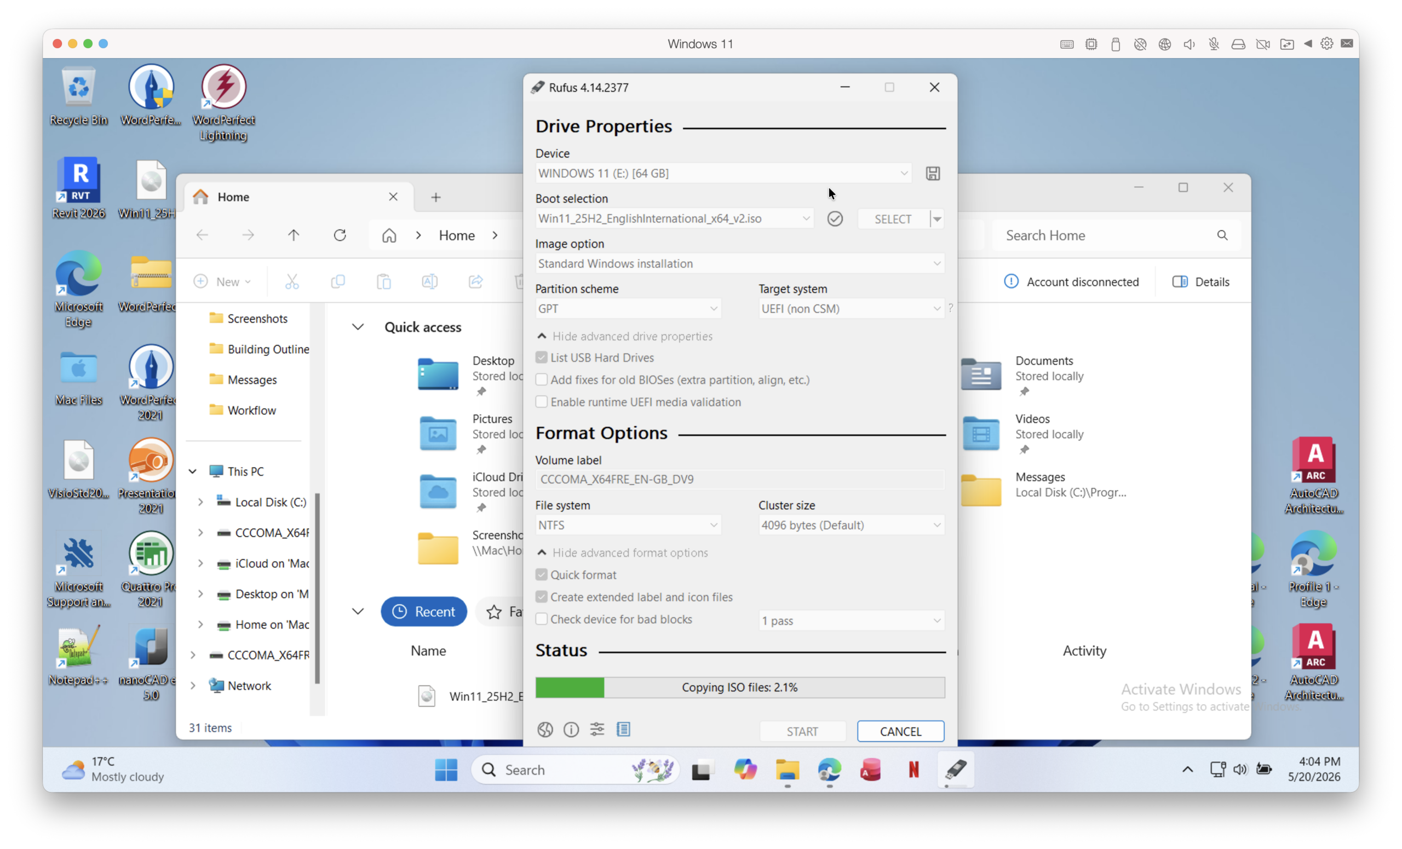Click Account disconnected notice
The width and height of the screenshot is (1402, 849).
pyautogui.click(x=1072, y=282)
